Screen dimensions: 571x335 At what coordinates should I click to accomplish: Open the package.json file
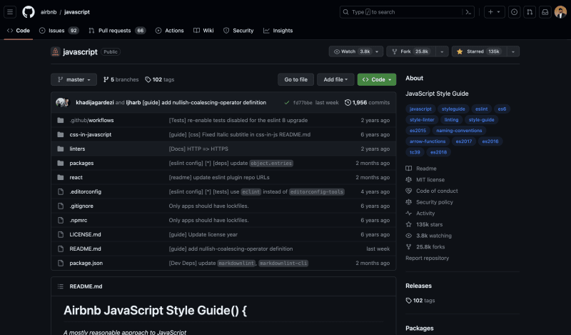click(86, 263)
